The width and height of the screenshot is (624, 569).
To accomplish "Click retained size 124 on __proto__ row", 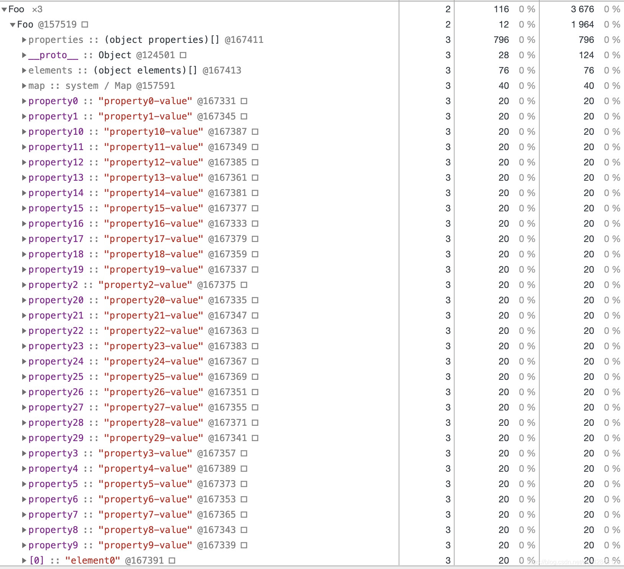I will pyautogui.click(x=586, y=55).
